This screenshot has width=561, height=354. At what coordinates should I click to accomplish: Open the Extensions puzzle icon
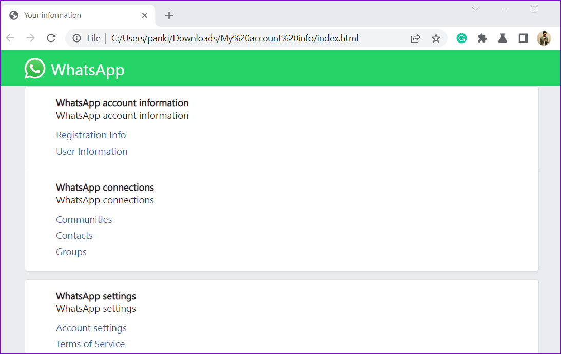point(482,38)
